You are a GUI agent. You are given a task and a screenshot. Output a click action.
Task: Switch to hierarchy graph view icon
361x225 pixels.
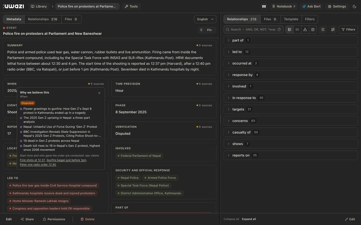(305, 29)
